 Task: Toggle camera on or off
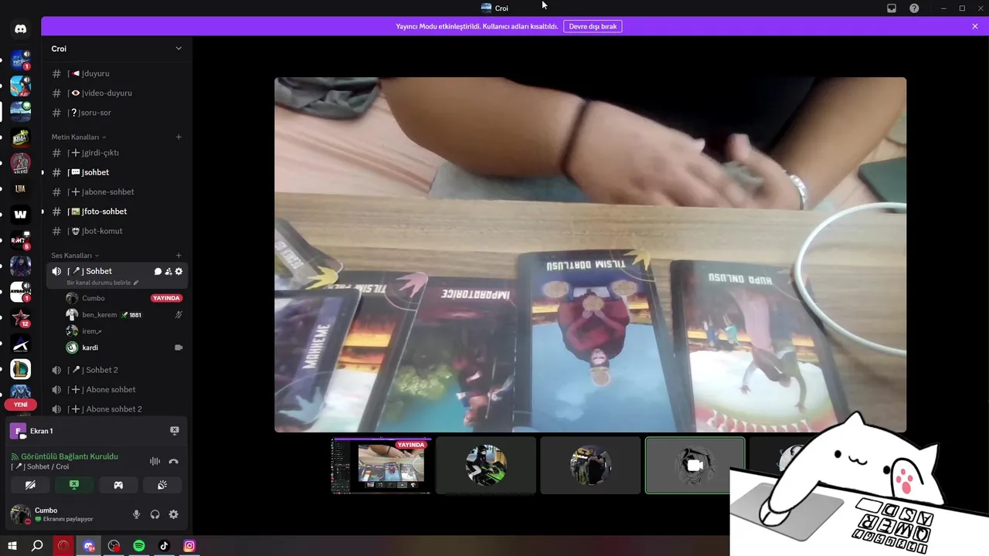click(x=30, y=485)
